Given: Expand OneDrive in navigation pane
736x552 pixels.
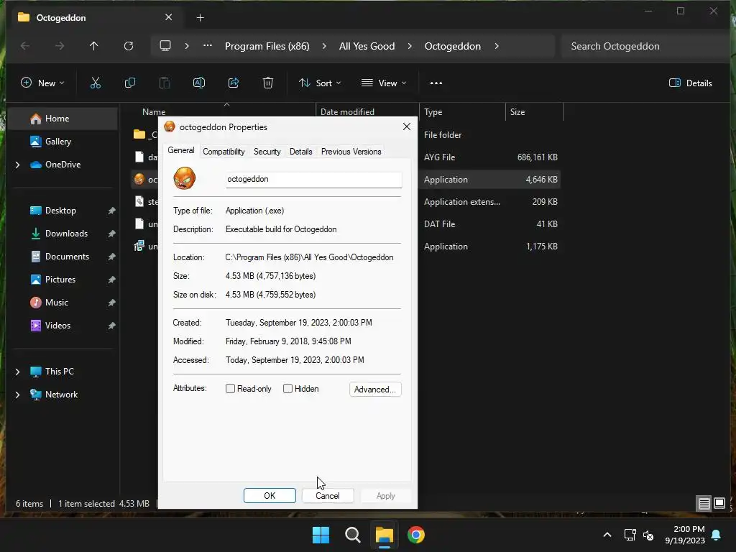Looking at the screenshot, I should (17, 165).
